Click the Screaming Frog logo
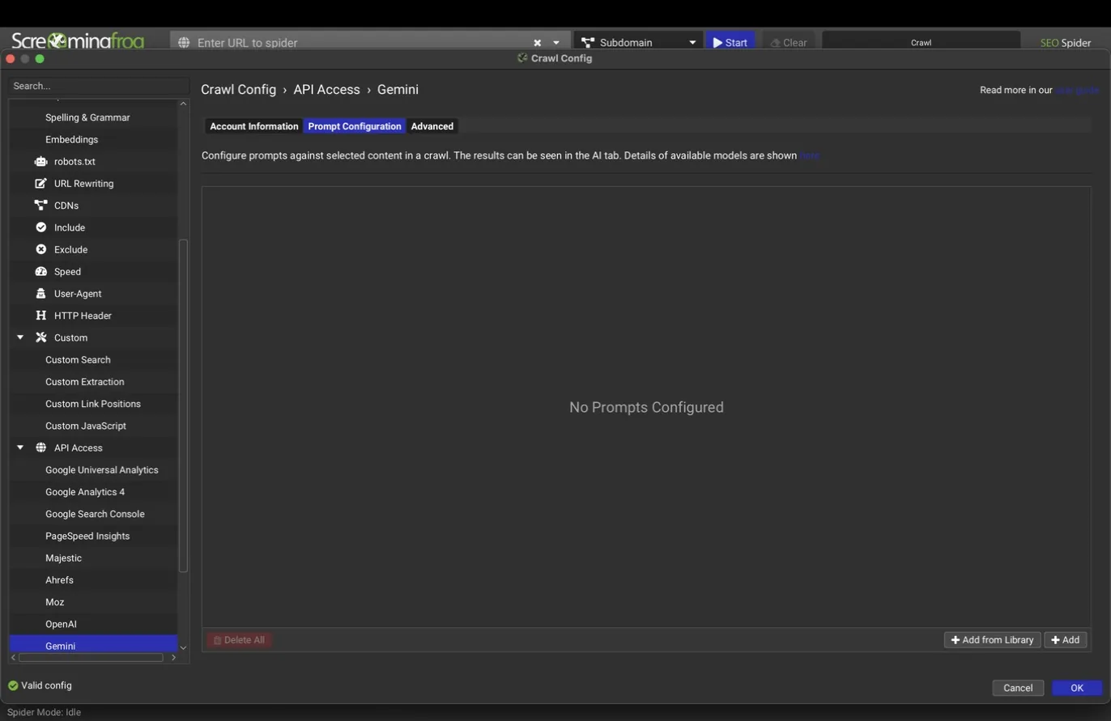The height and width of the screenshot is (721, 1111). click(78, 40)
